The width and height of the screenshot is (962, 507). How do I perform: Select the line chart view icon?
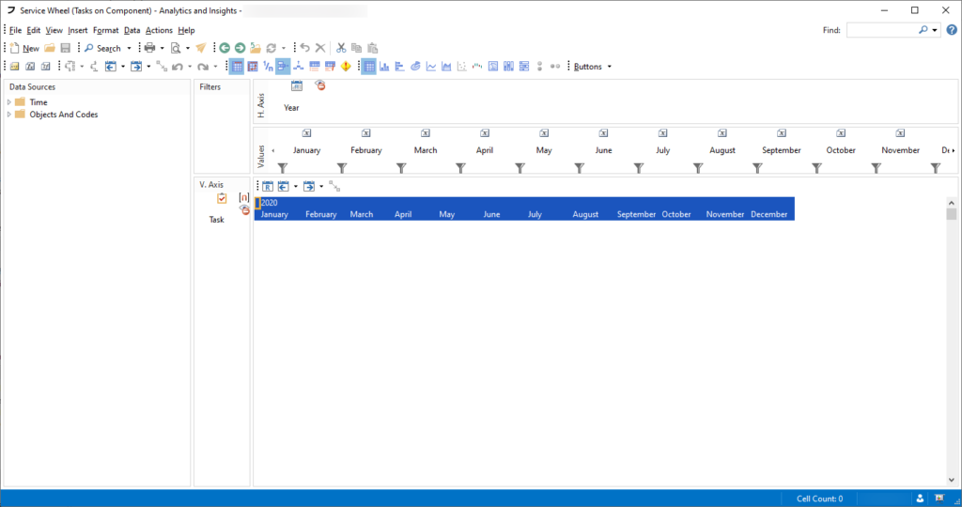(431, 67)
